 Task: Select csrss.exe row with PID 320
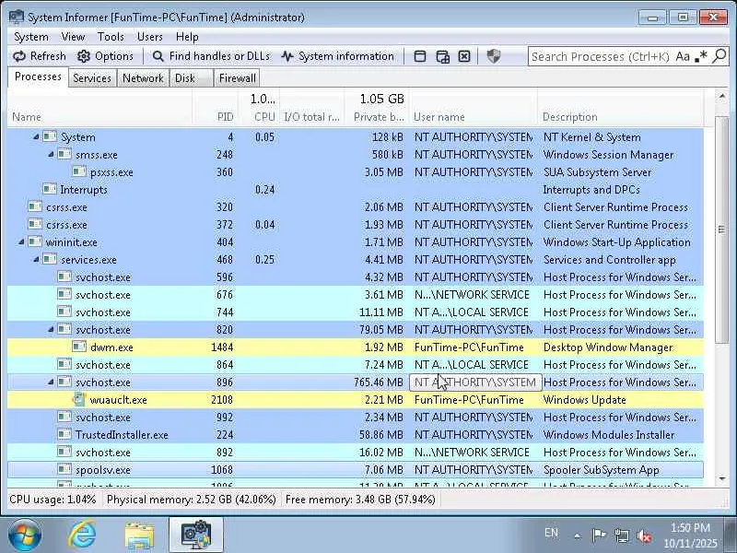[x=356, y=206]
